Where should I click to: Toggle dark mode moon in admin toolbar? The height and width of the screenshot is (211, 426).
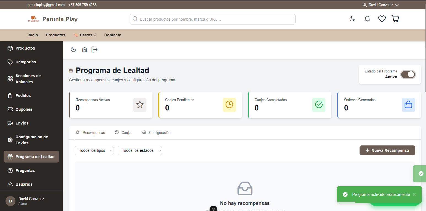pyautogui.click(x=73, y=50)
